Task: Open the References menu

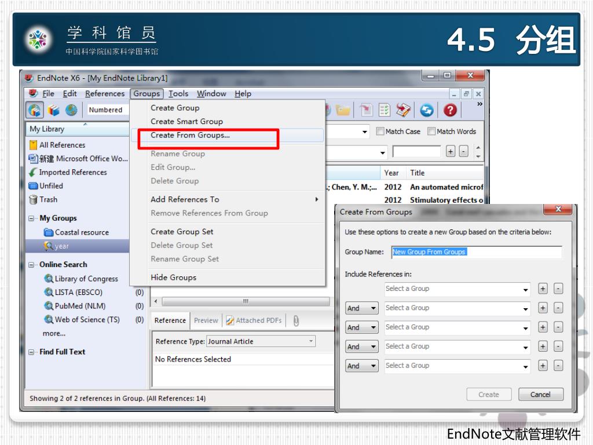Action: 105,93
